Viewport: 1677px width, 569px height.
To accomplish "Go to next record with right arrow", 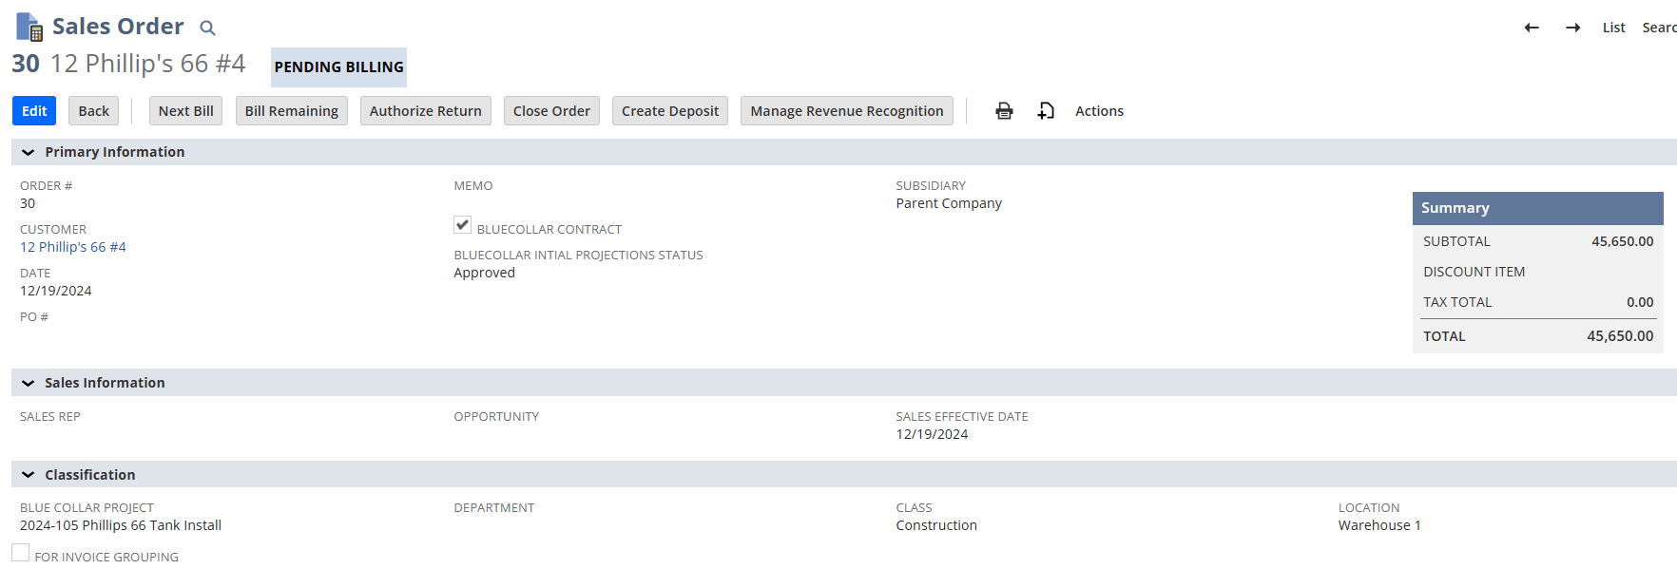I will pyautogui.click(x=1572, y=28).
